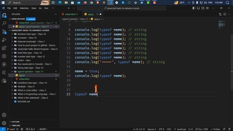
Task: Open README.md in explorer
Action: [x=24, y=102]
